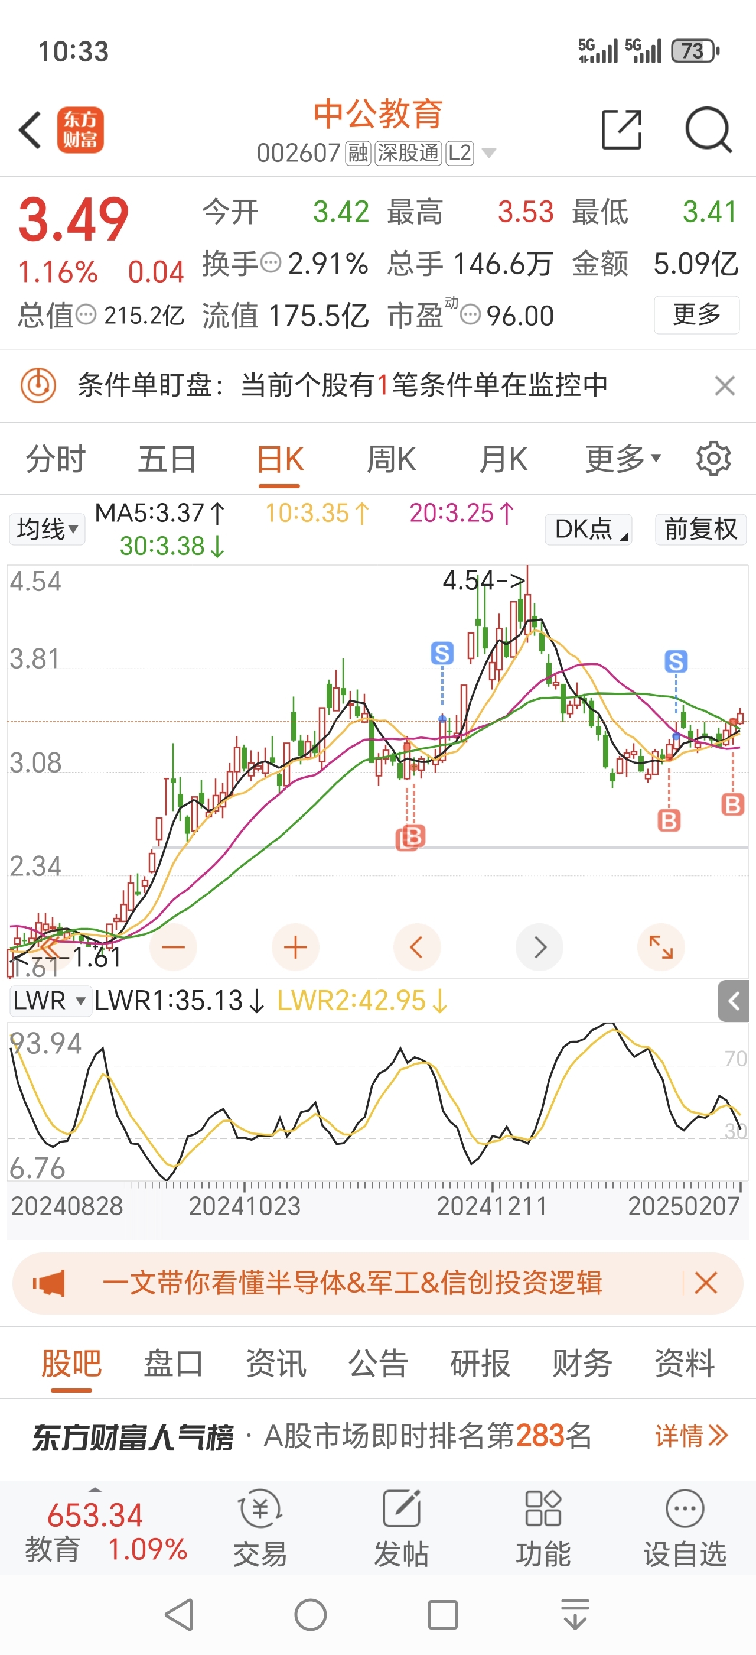Open the 条件单盯盘 monitor icon

[x=38, y=385]
